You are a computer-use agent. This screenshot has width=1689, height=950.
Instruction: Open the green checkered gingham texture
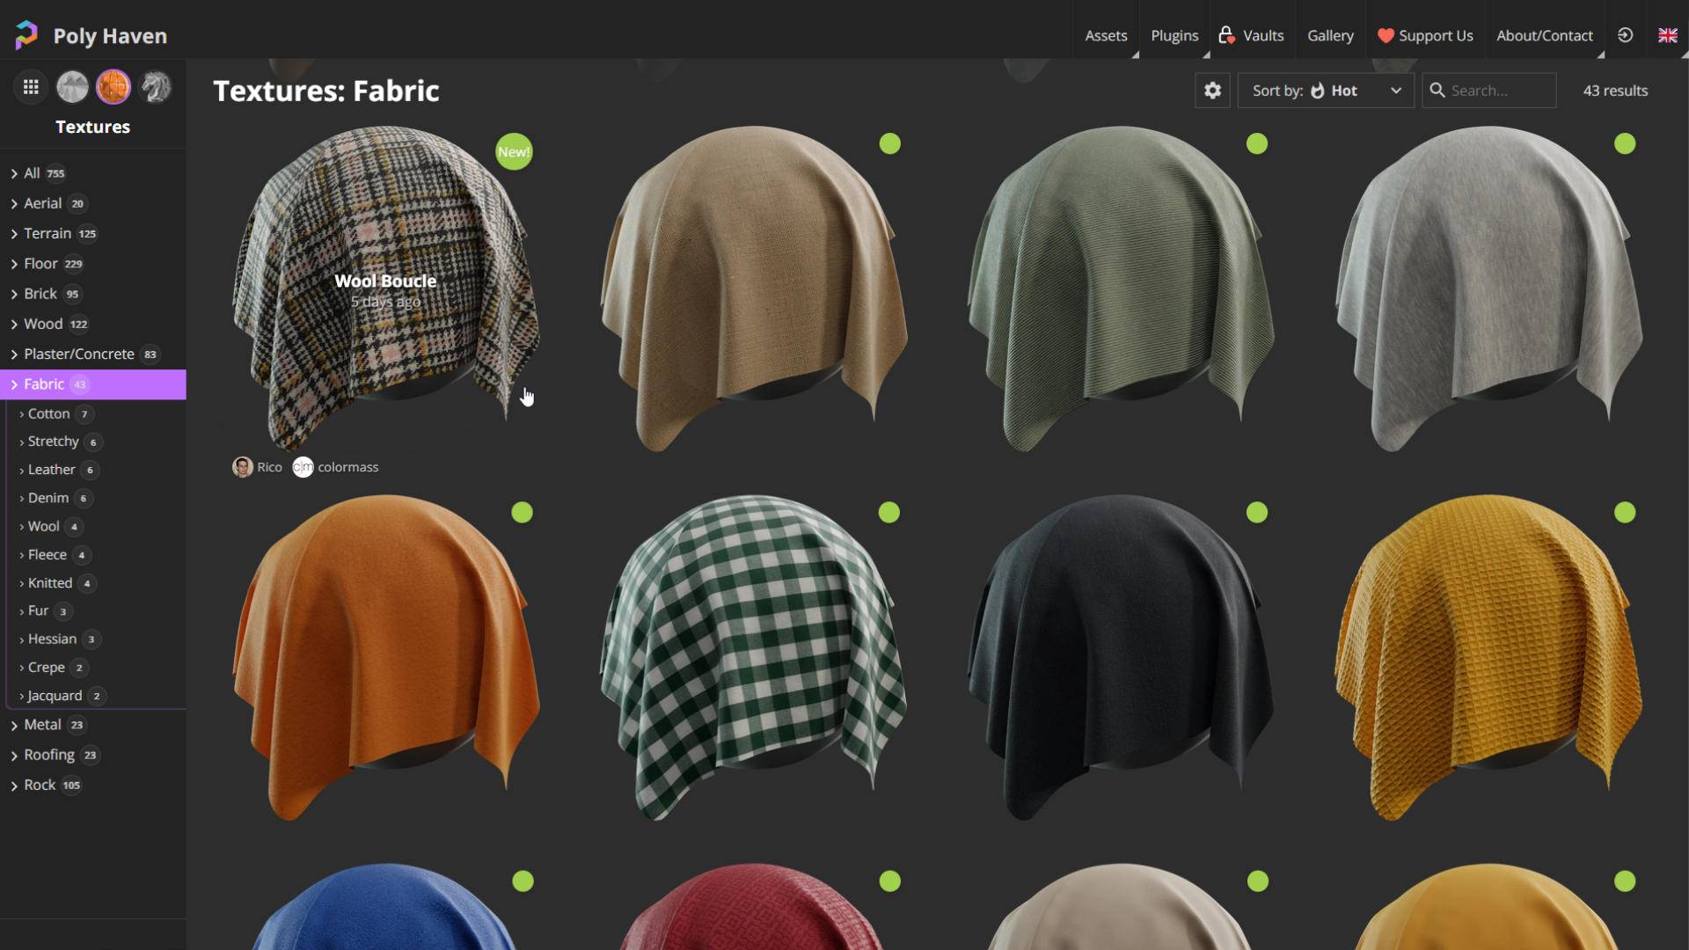tap(753, 658)
